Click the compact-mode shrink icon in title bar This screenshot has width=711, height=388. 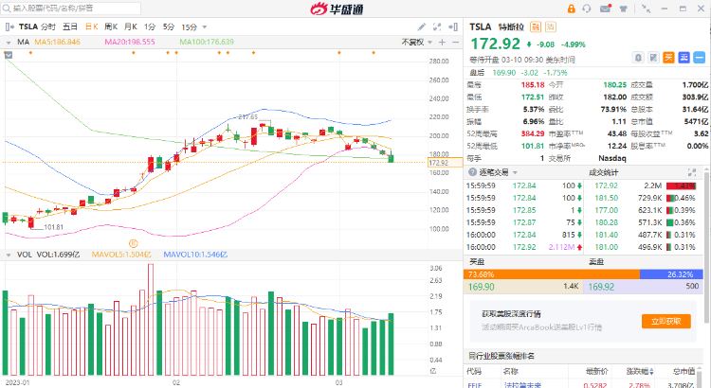[x=647, y=9]
